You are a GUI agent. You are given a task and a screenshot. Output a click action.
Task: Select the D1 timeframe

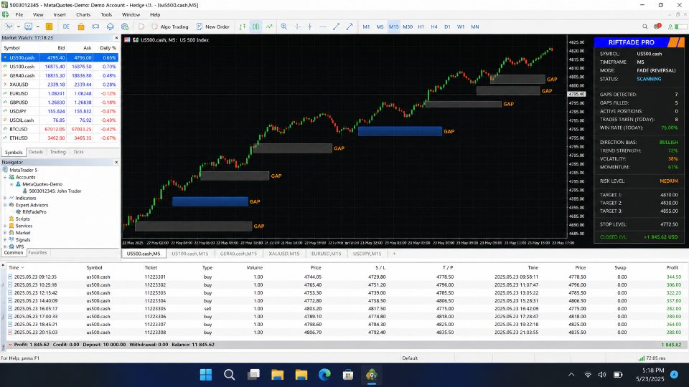[x=447, y=27]
